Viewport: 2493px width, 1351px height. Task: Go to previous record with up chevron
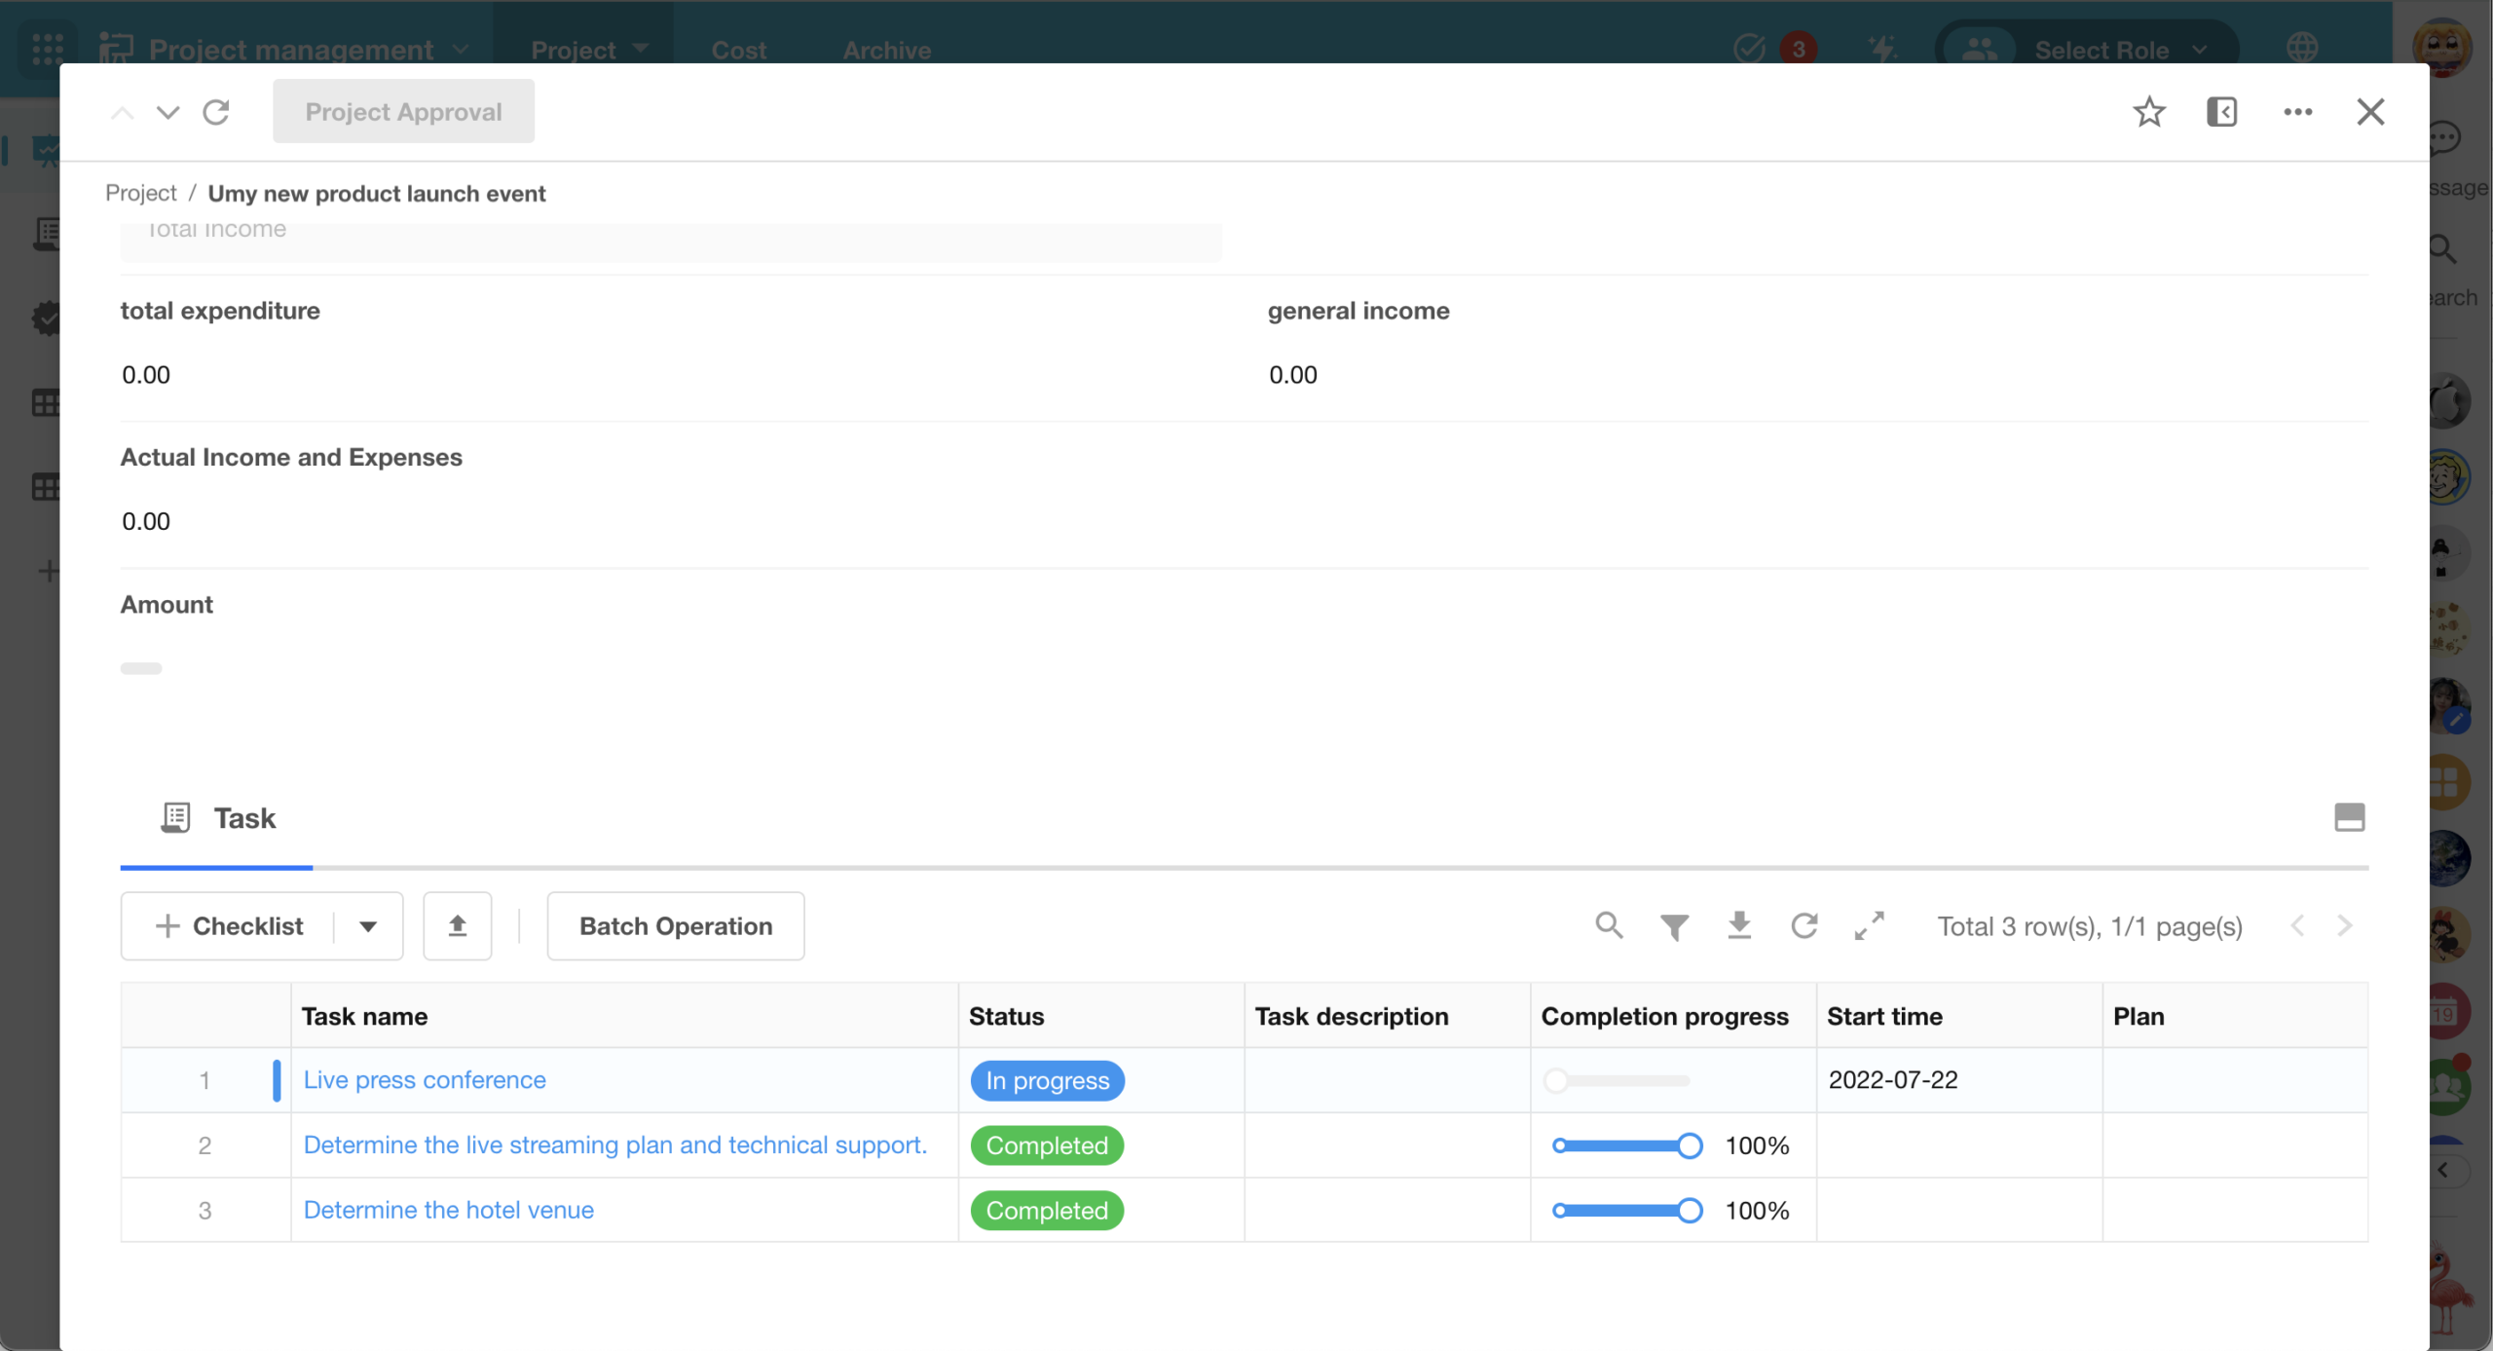click(122, 112)
